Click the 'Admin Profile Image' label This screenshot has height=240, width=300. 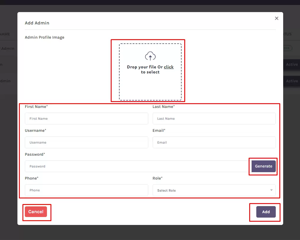45,37
